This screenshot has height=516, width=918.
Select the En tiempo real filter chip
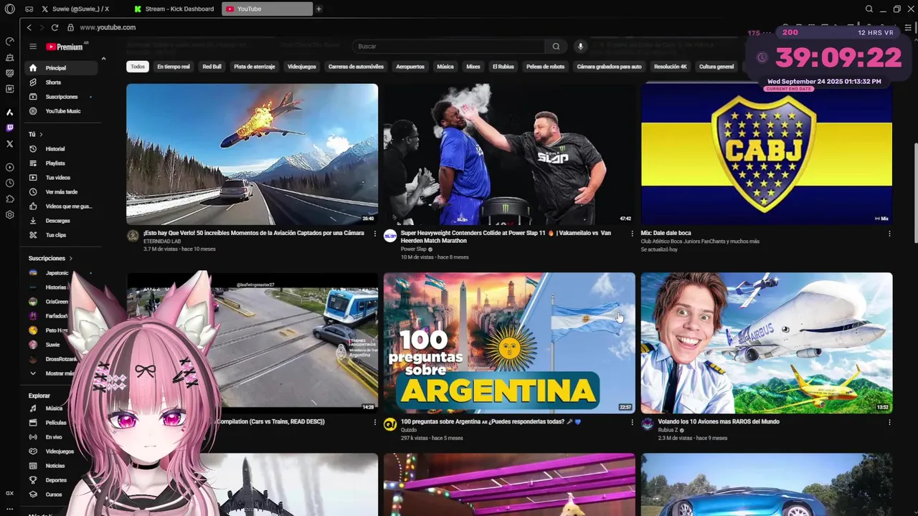click(174, 67)
